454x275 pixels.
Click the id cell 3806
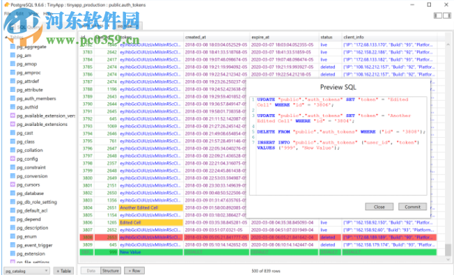tap(87, 222)
